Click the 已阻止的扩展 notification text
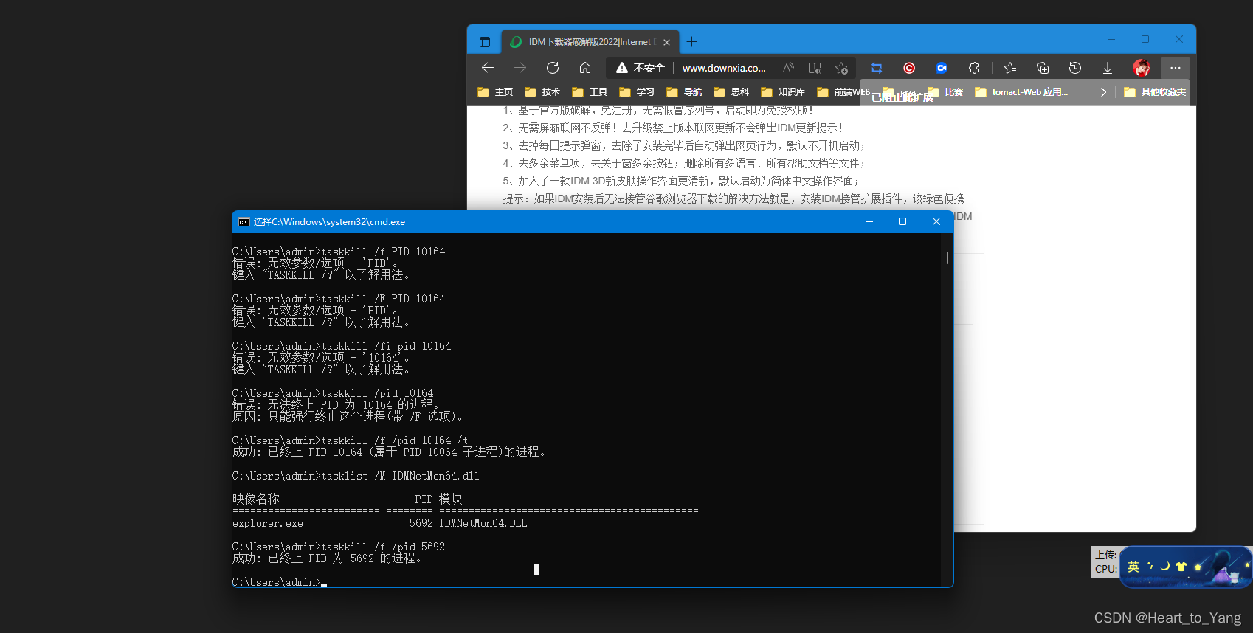Screen dimensions: 1253x633 902,97
